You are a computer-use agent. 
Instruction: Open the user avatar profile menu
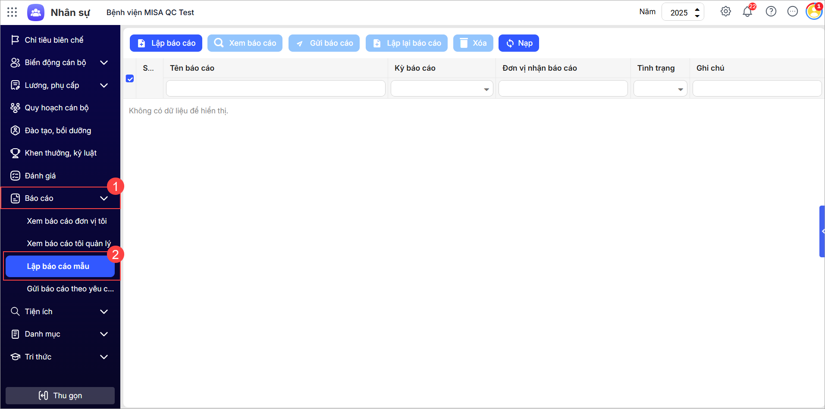pyautogui.click(x=814, y=11)
